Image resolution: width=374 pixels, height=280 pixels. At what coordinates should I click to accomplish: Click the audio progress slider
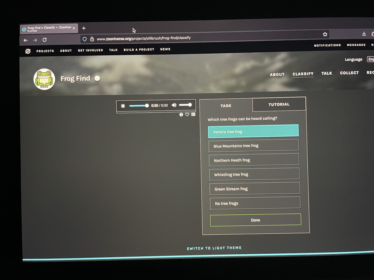tap(139, 106)
